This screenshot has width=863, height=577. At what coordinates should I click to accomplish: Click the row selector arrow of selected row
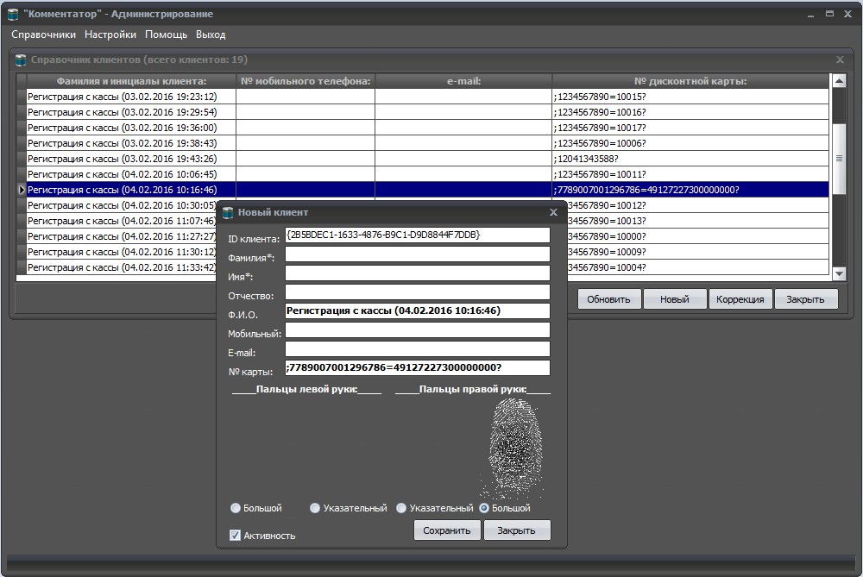click(x=22, y=190)
